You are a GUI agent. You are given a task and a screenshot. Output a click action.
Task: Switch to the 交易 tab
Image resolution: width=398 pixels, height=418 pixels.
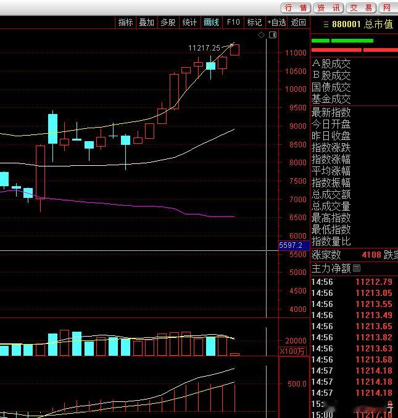pyautogui.click(x=361, y=8)
